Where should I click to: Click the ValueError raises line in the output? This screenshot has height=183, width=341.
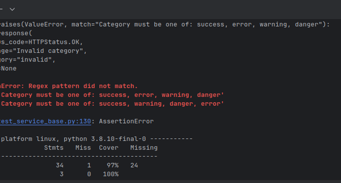165,24
